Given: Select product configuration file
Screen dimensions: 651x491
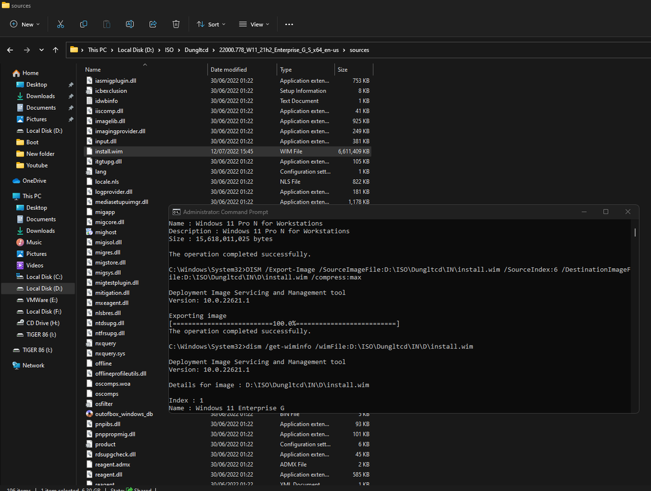Looking at the screenshot, I should (x=227, y=444).
